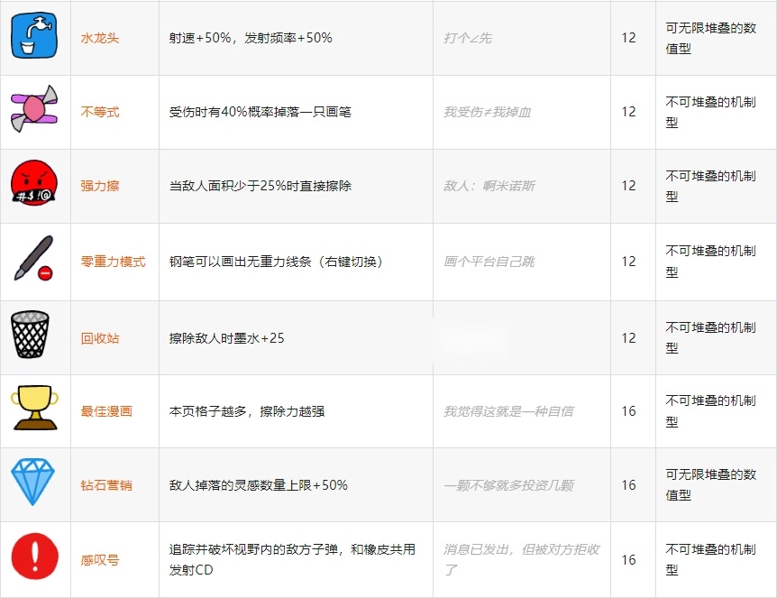Click the black trash bin icon
Viewport: 777px width, 598px height.
point(34,337)
